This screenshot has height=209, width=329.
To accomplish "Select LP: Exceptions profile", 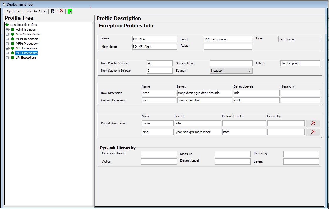I will click(26, 58).
